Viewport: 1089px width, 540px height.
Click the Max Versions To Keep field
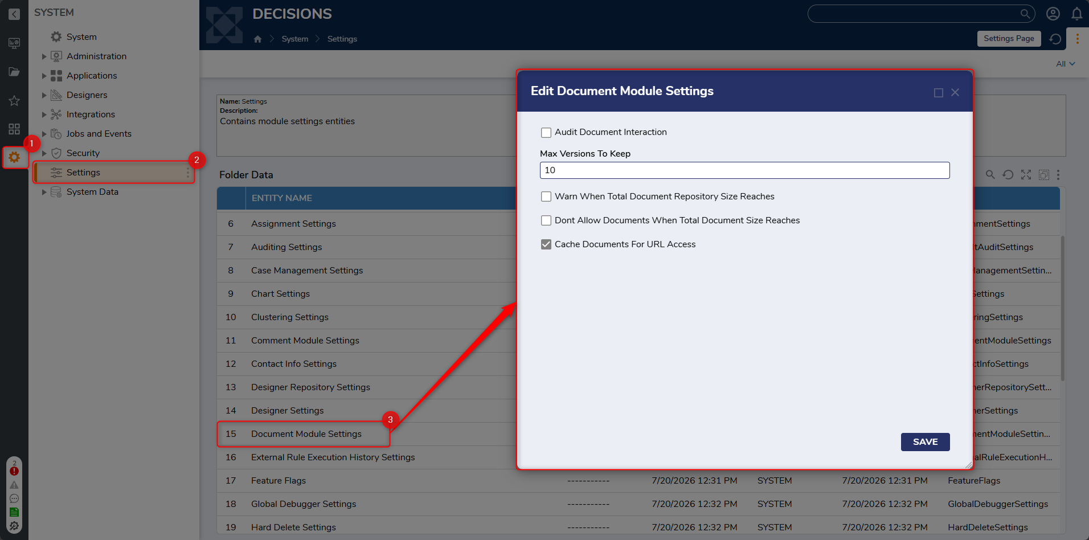tap(744, 170)
